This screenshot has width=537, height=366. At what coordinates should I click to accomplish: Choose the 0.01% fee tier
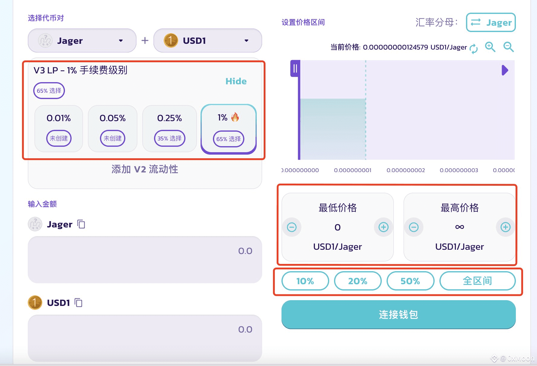click(59, 128)
